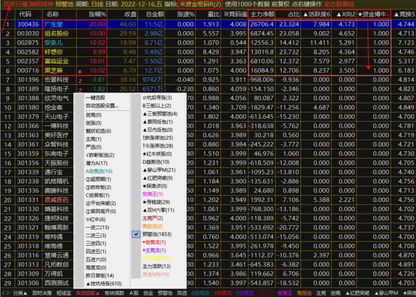
Task: Sort by the 量比 column header
Action: tap(213, 14)
